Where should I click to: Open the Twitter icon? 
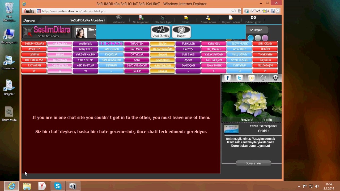239,78
